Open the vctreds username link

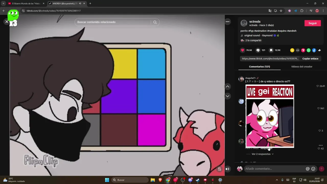coord(255,21)
